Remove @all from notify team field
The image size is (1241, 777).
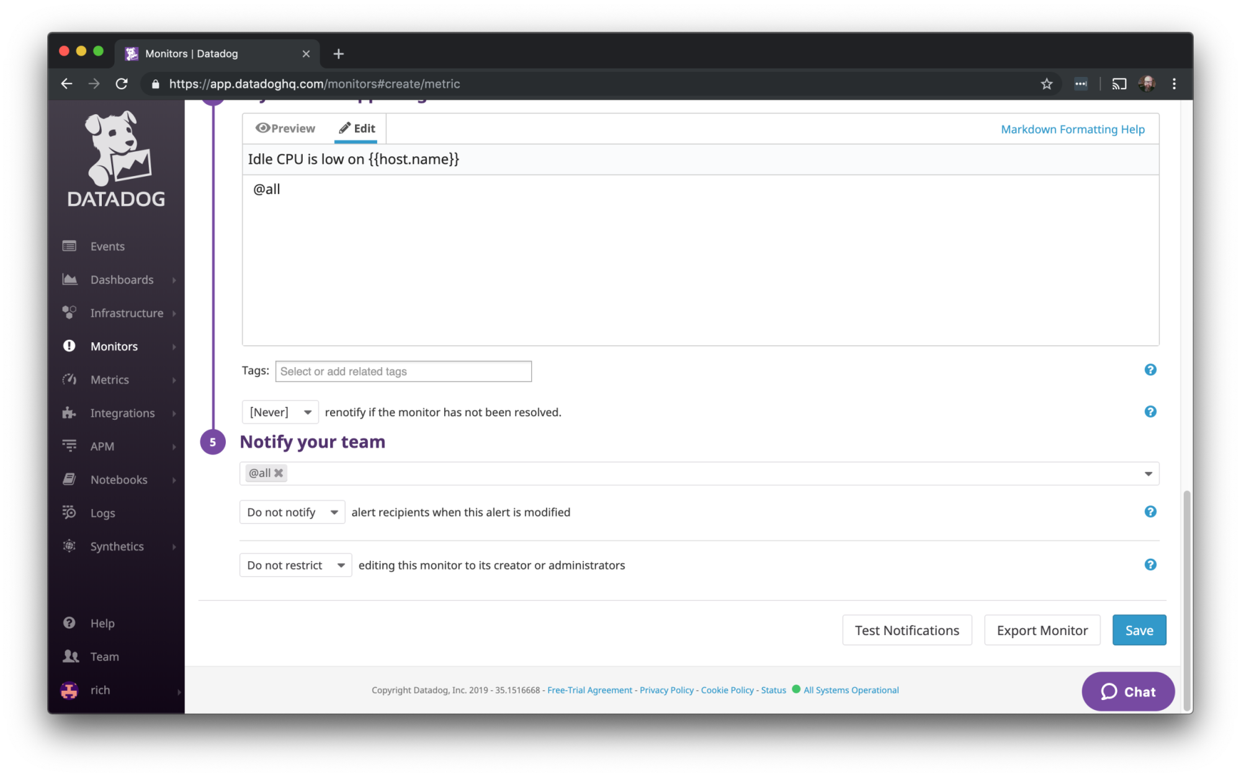click(279, 473)
